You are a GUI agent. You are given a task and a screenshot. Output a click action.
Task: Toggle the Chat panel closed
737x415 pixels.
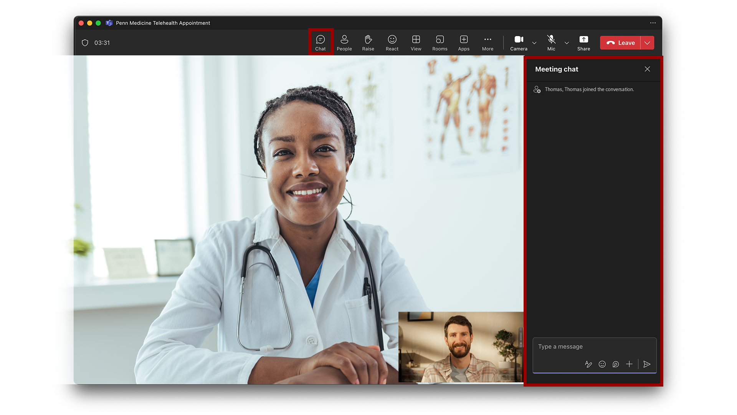click(x=321, y=42)
